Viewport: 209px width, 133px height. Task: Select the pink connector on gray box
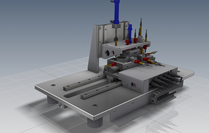click(135, 85)
